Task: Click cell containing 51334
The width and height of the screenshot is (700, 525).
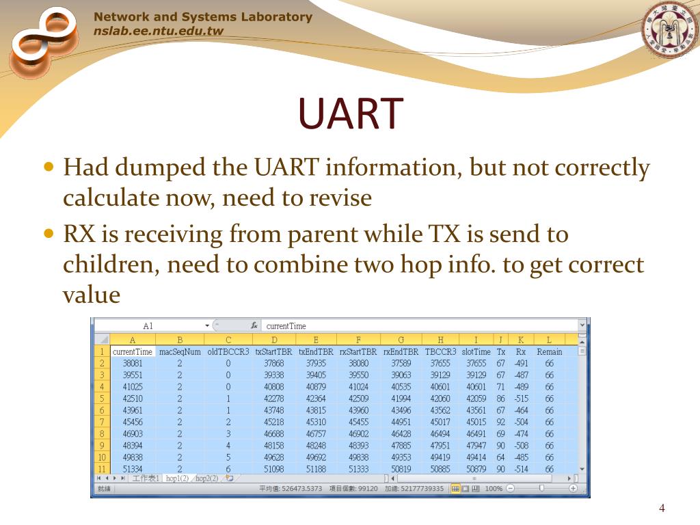Action: pyautogui.click(x=133, y=469)
